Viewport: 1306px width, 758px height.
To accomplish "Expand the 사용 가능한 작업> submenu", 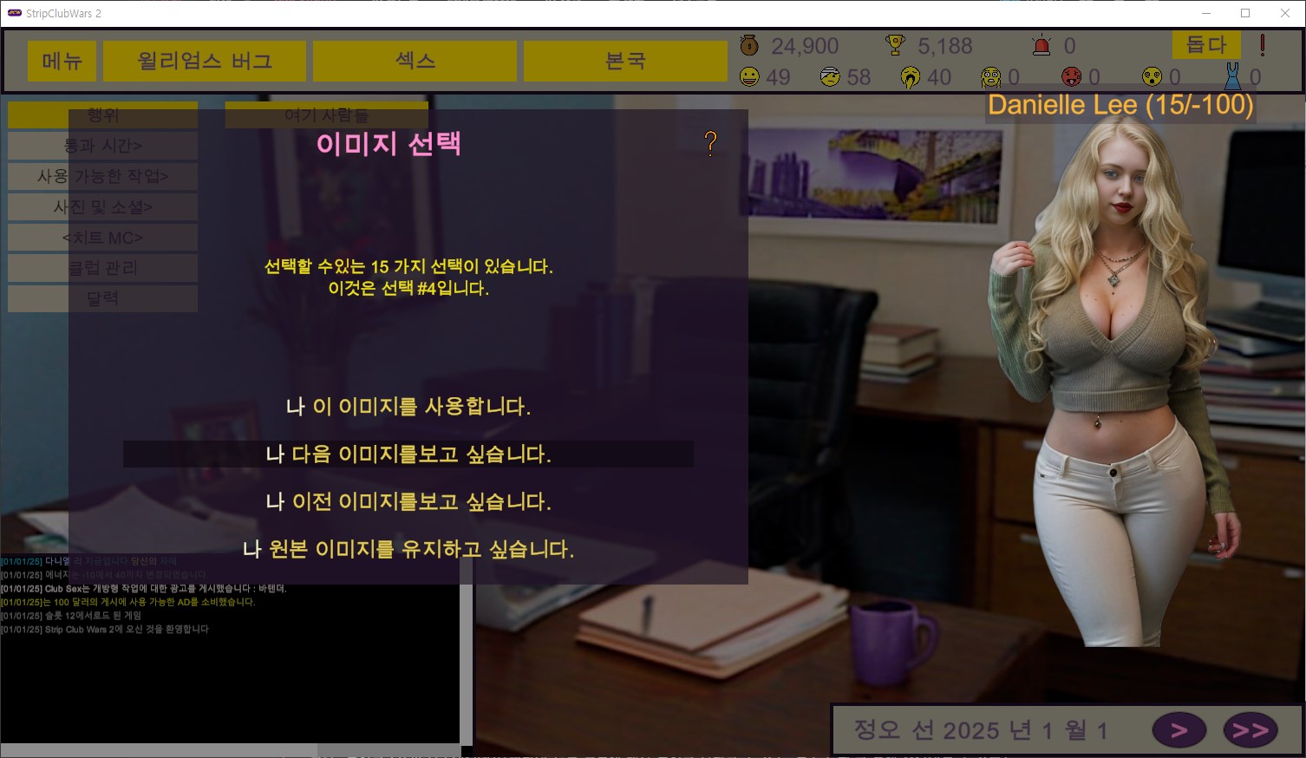I will (x=102, y=176).
